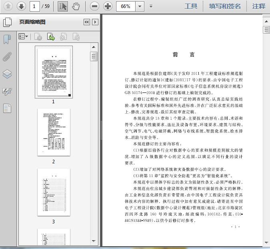Open the layers panel
The image size is (270, 249).
click(7, 74)
